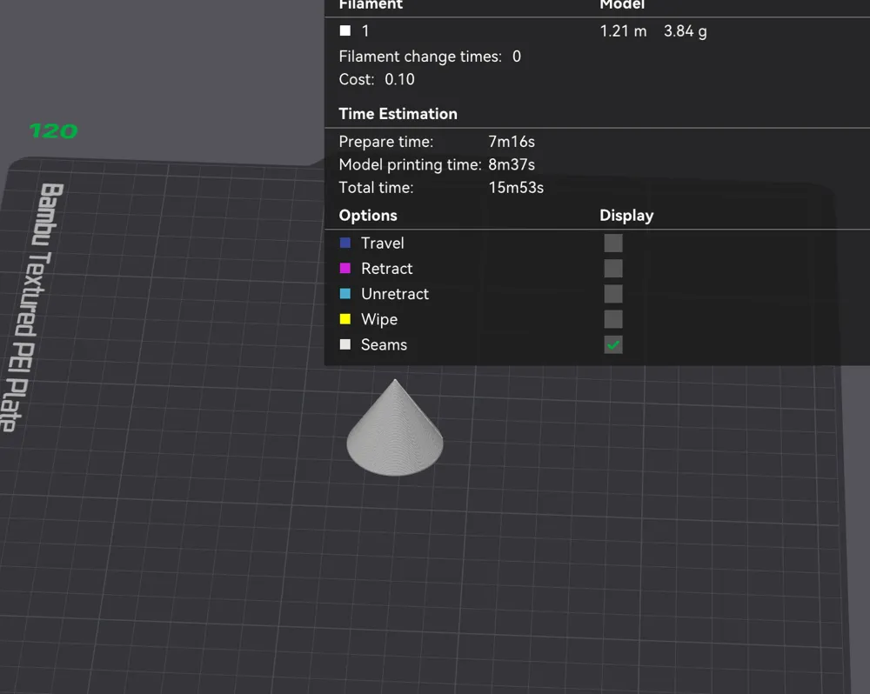Viewport: 870px width, 694px height.
Task: Click the Seams option label
Action: [384, 345]
